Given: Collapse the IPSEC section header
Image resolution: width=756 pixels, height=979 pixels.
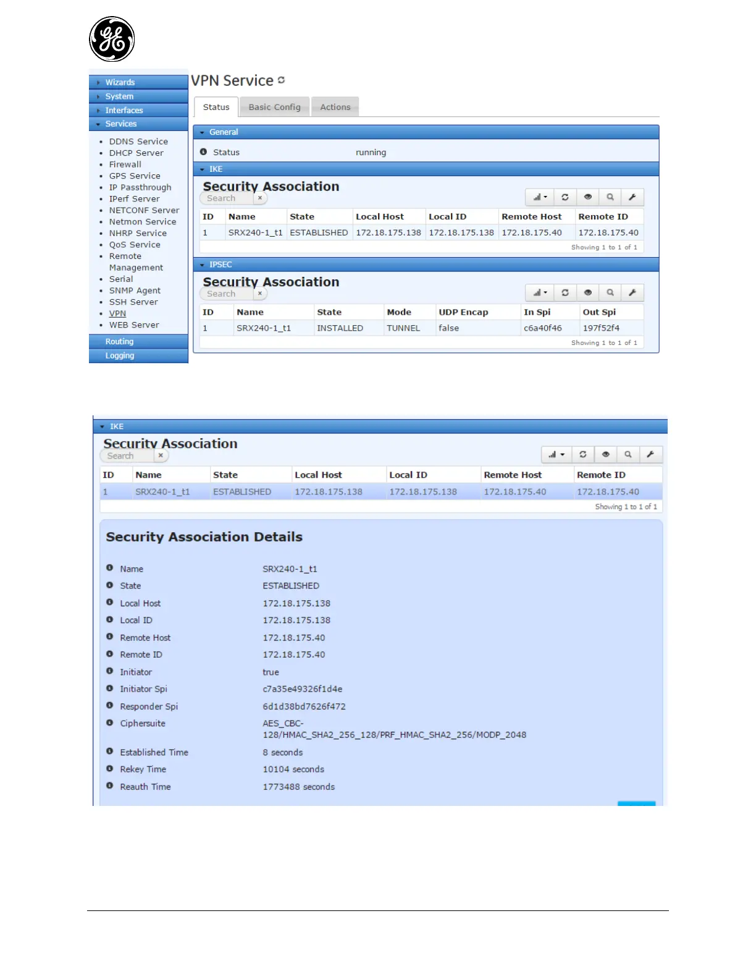Looking at the screenshot, I should pyautogui.click(x=426, y=265).
